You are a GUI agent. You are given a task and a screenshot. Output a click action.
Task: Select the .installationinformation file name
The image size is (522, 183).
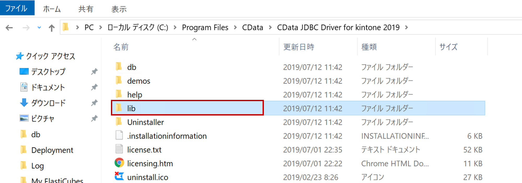(167, 136)
